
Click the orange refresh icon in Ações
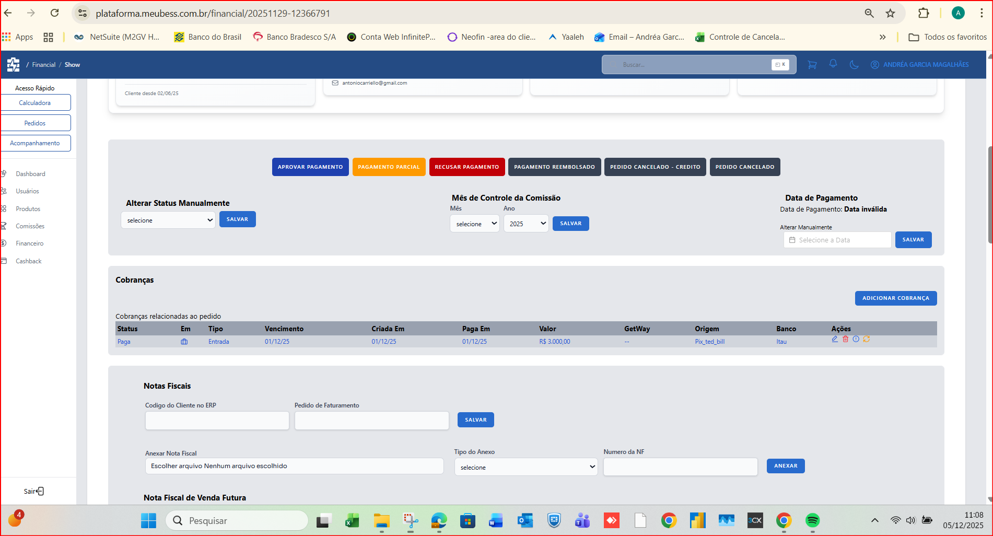(867, 339)
